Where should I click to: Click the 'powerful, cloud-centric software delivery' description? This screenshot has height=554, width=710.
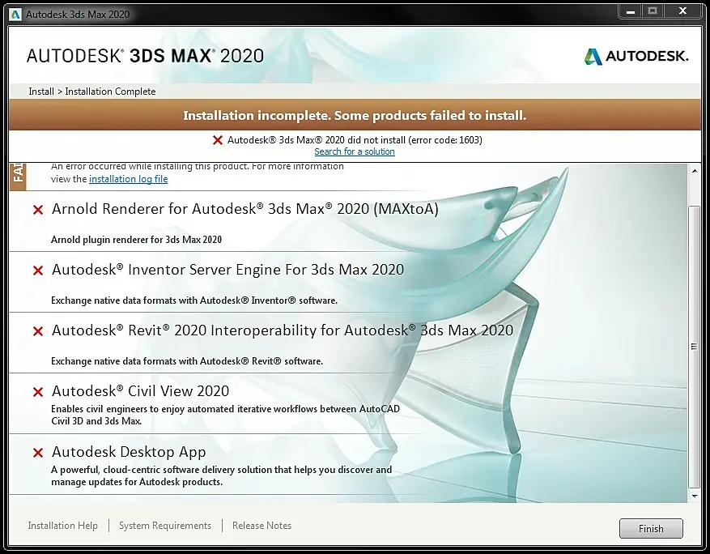point(222,475)
